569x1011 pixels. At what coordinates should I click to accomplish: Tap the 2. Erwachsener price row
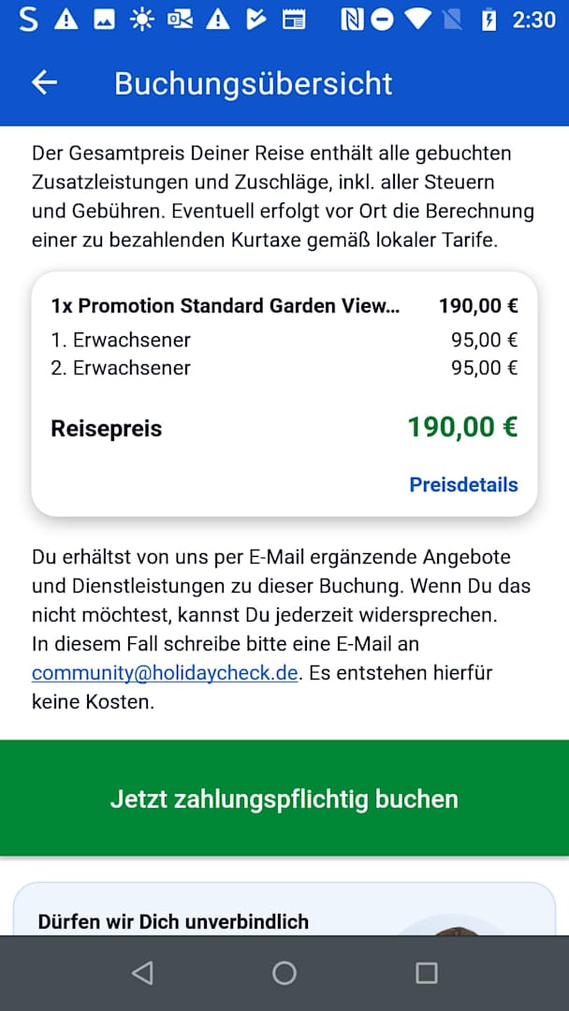pyautogui.click(x=284, y=368)
